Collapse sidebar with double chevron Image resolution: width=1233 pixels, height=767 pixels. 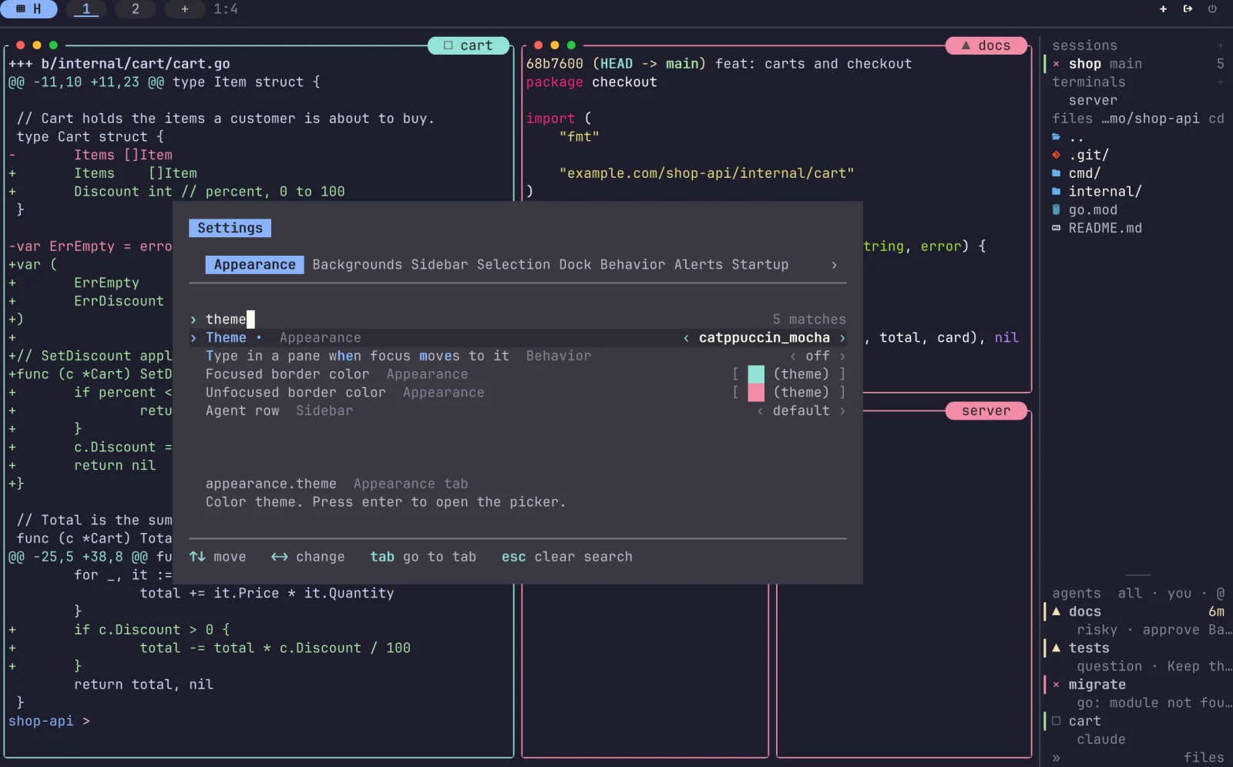click(x=1056, y=758)
